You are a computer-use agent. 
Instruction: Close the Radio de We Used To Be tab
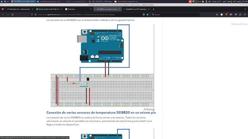click(62, 9)
